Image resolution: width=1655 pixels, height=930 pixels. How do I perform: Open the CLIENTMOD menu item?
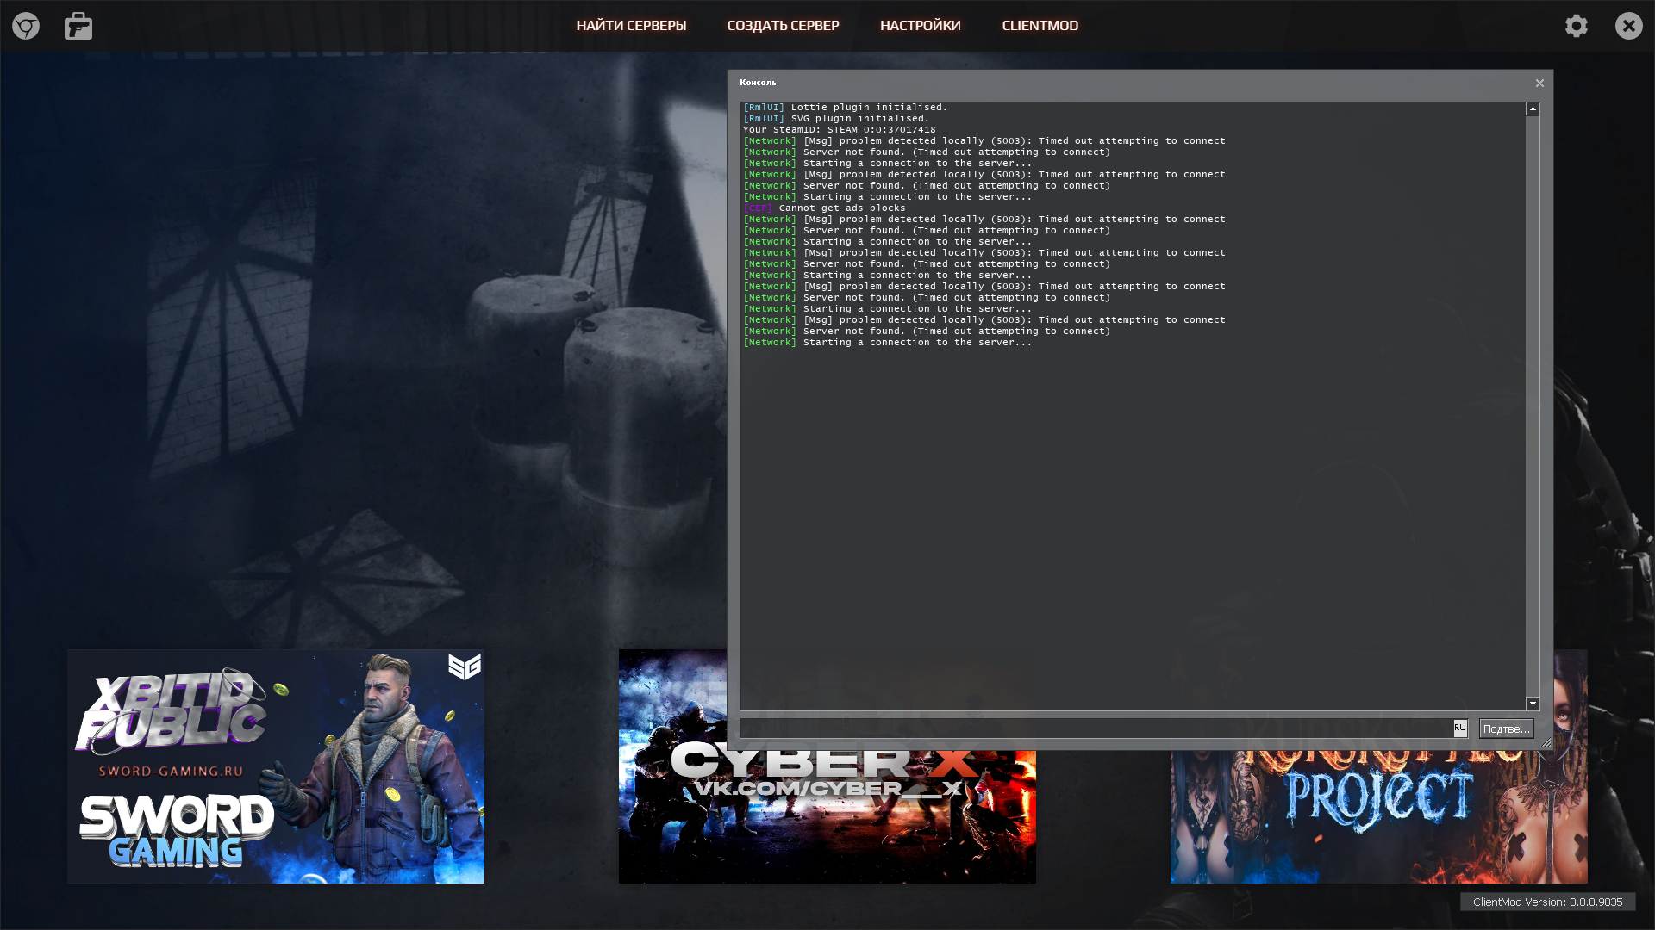point(1040,26)
